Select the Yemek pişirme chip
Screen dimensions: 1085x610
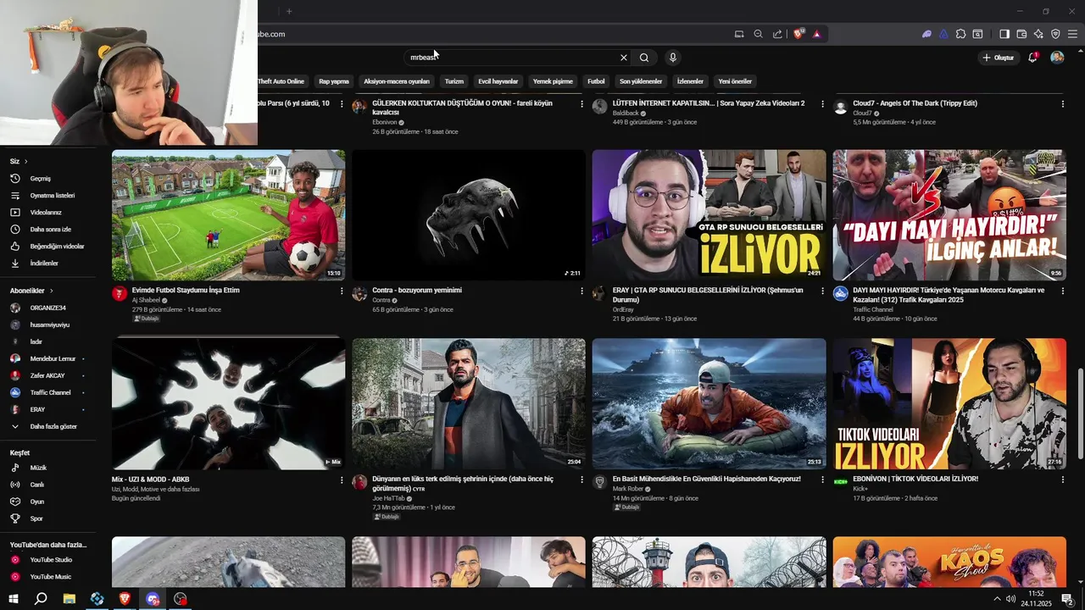553,81
